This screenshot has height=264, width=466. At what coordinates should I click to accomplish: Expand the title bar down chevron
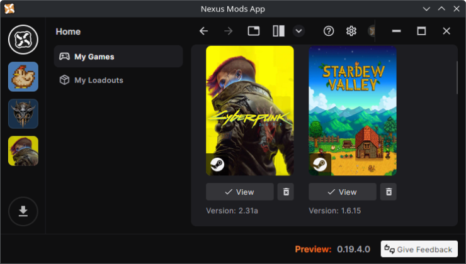pos(426,9)
